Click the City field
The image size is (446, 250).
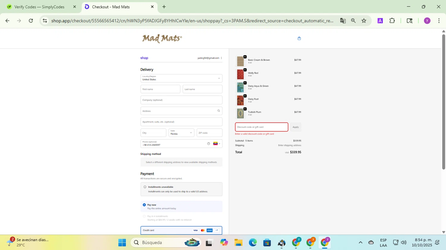click(x=153, y=133)
